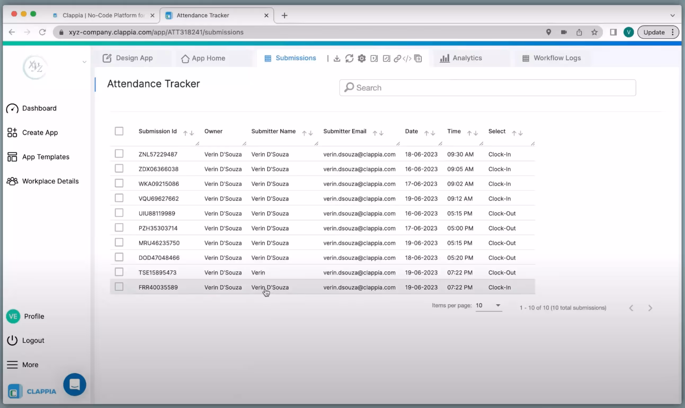The height and width of the screenshot is (408, 685).
Task: Check the row ZNL57229487 checkbox
Action: click(119, 154)
